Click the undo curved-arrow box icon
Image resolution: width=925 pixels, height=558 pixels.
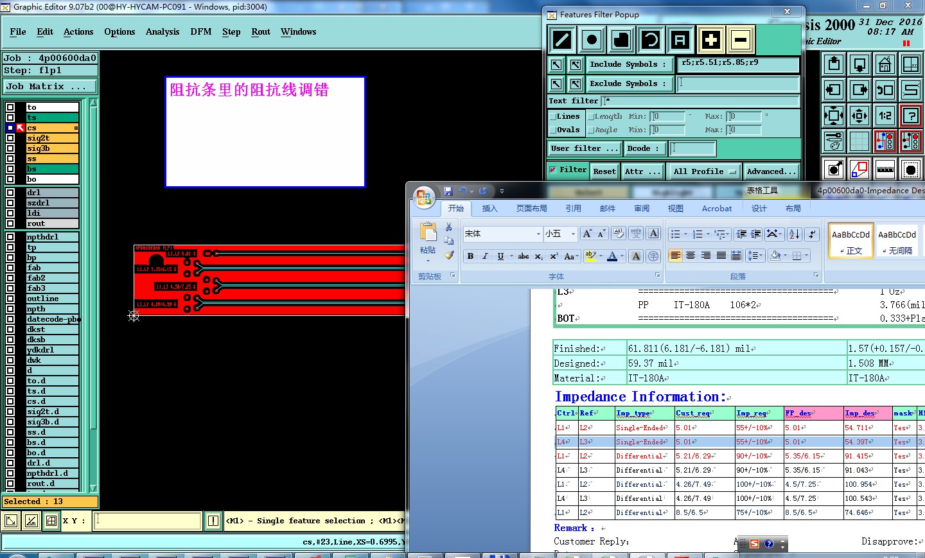click(885, 90)
